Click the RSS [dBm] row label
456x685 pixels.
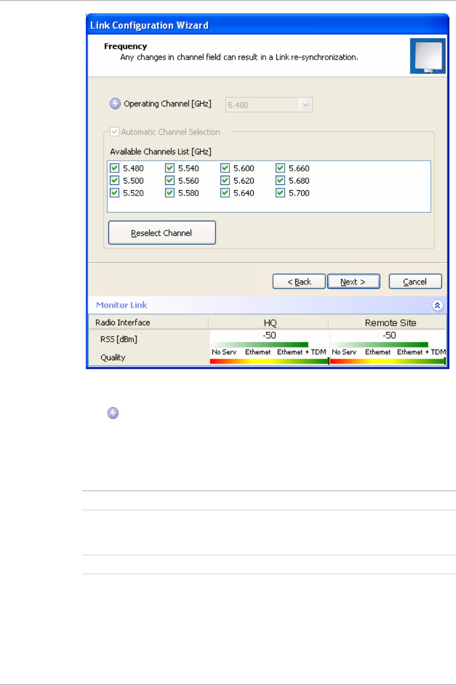[119, 339]
